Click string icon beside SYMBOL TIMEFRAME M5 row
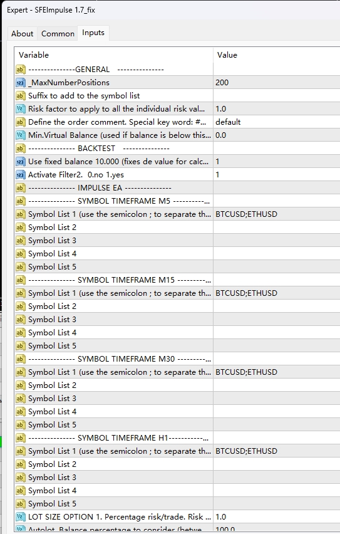The width and height of the screenshot is (340, 534). point(21,201)
